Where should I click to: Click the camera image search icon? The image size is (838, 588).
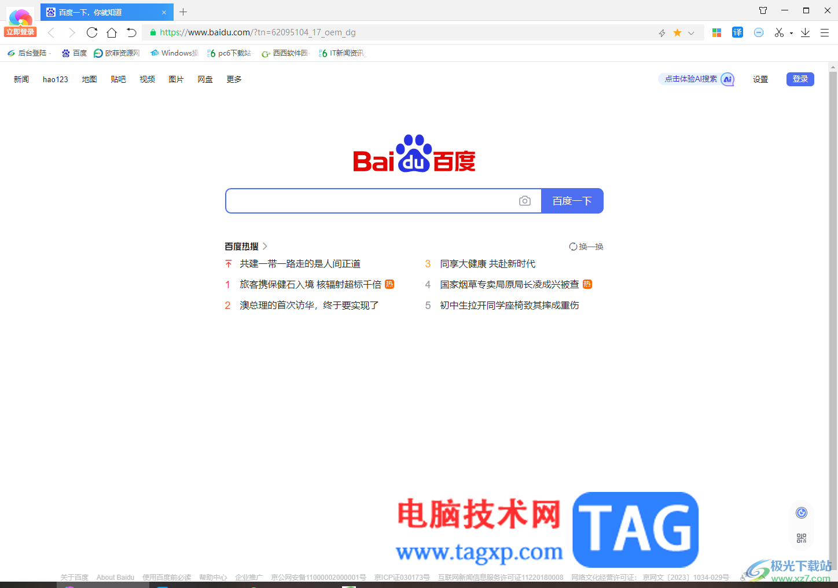(x=525, y=201)
